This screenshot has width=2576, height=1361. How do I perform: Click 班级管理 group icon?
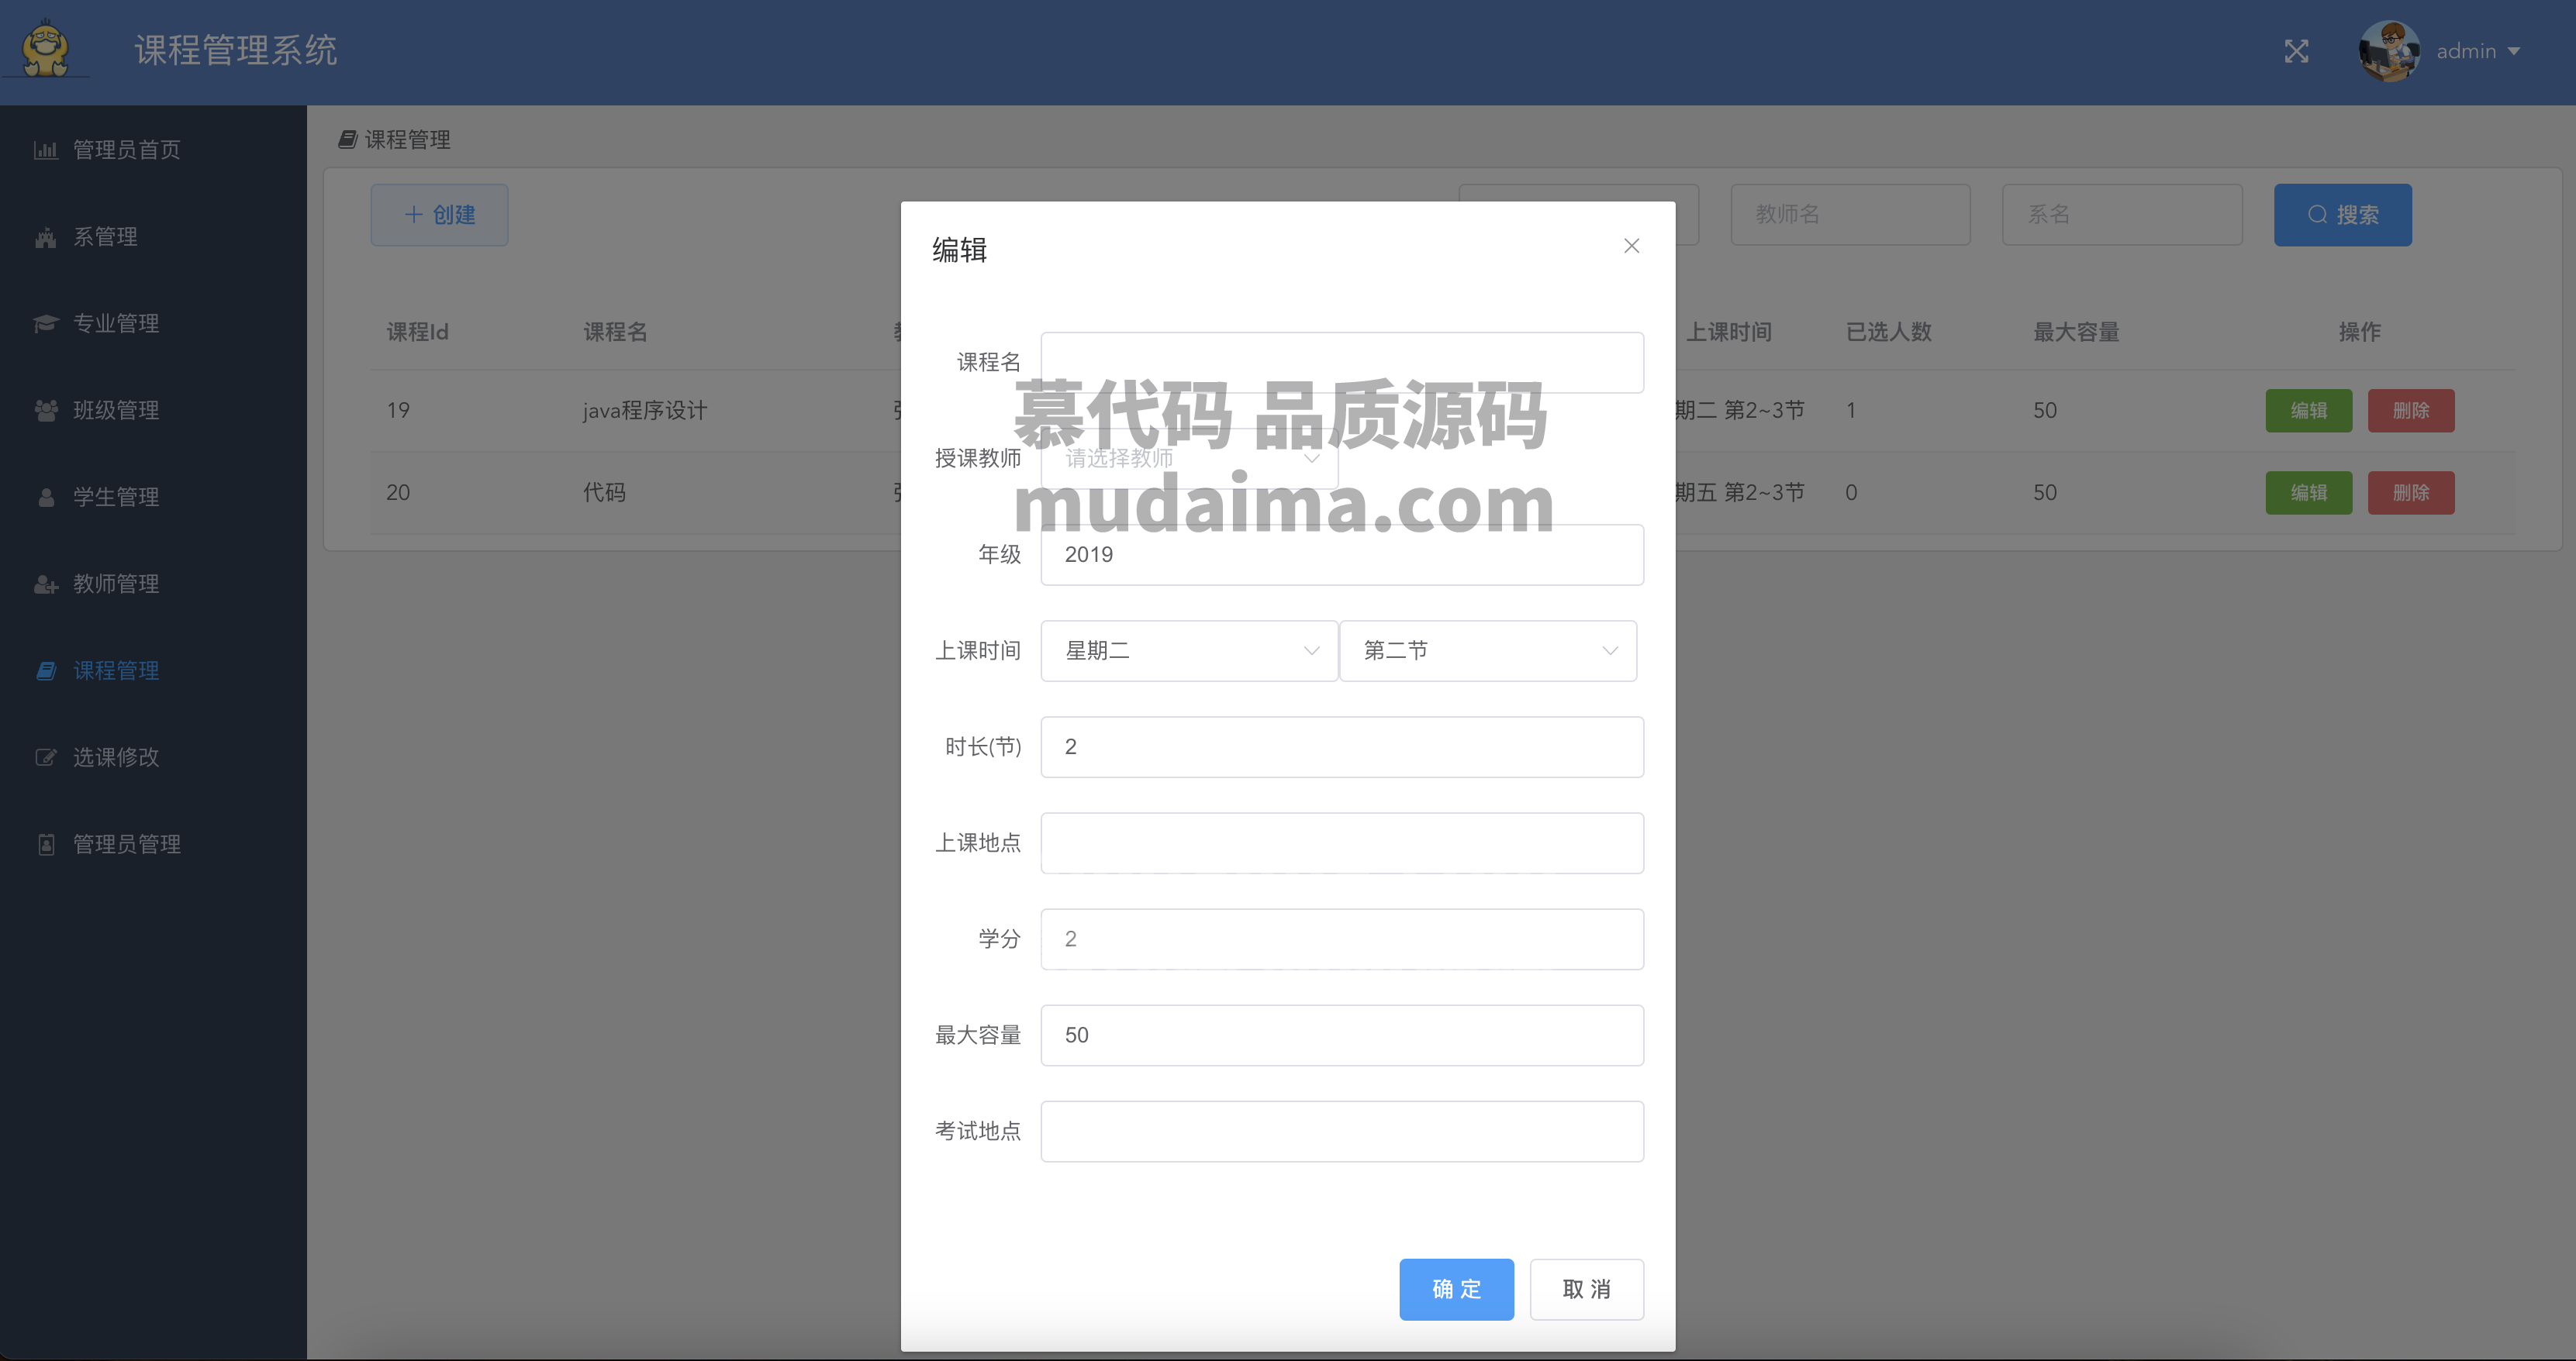tap(46, 411)
